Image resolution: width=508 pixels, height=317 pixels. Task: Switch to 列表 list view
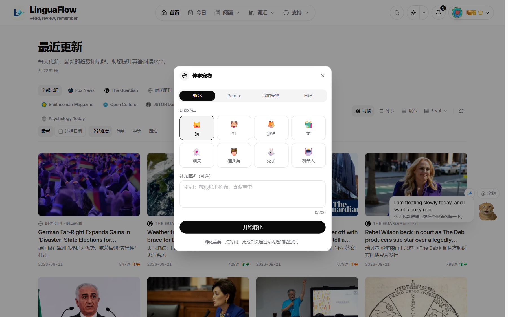386,111
